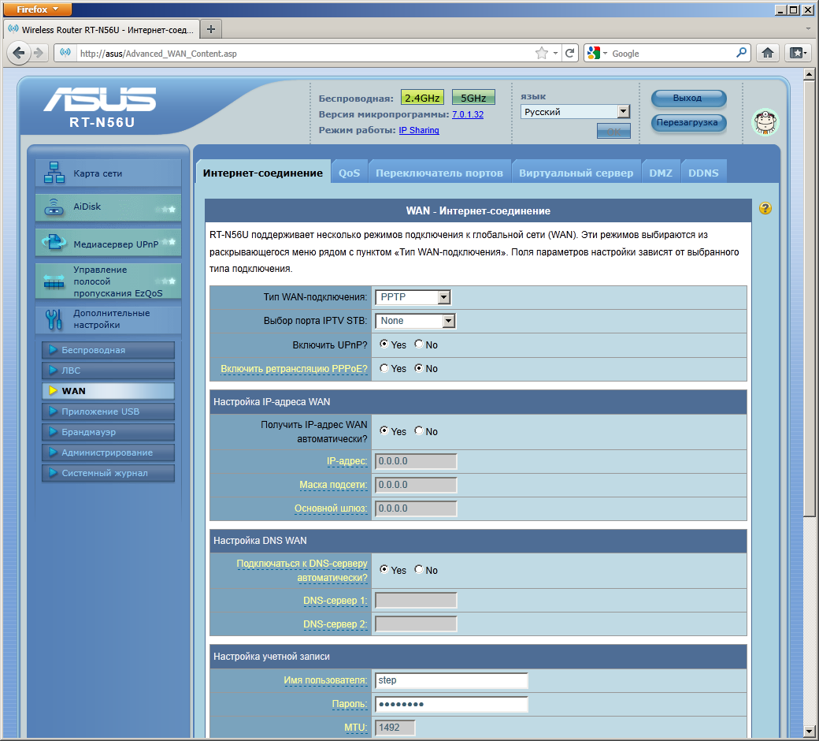Click the Firefox back arrow button
Viewport: 819px width, 741px height.
19,53
